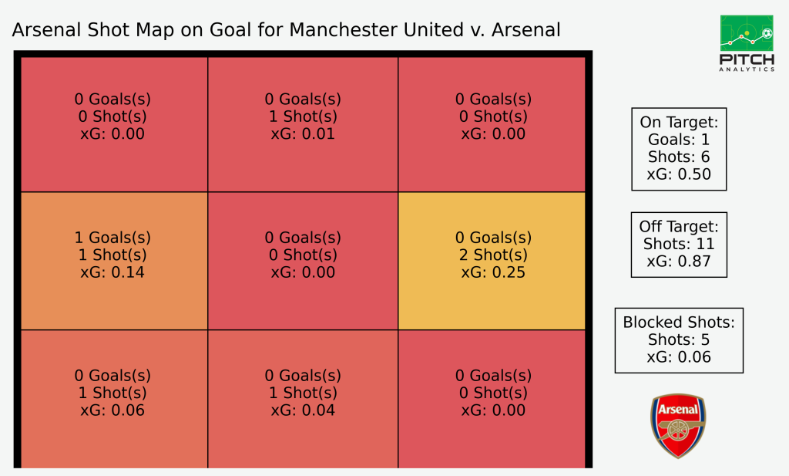Click the orange zone with 1 goal scored
Screen dimensions: 789x476
[114, 261]
